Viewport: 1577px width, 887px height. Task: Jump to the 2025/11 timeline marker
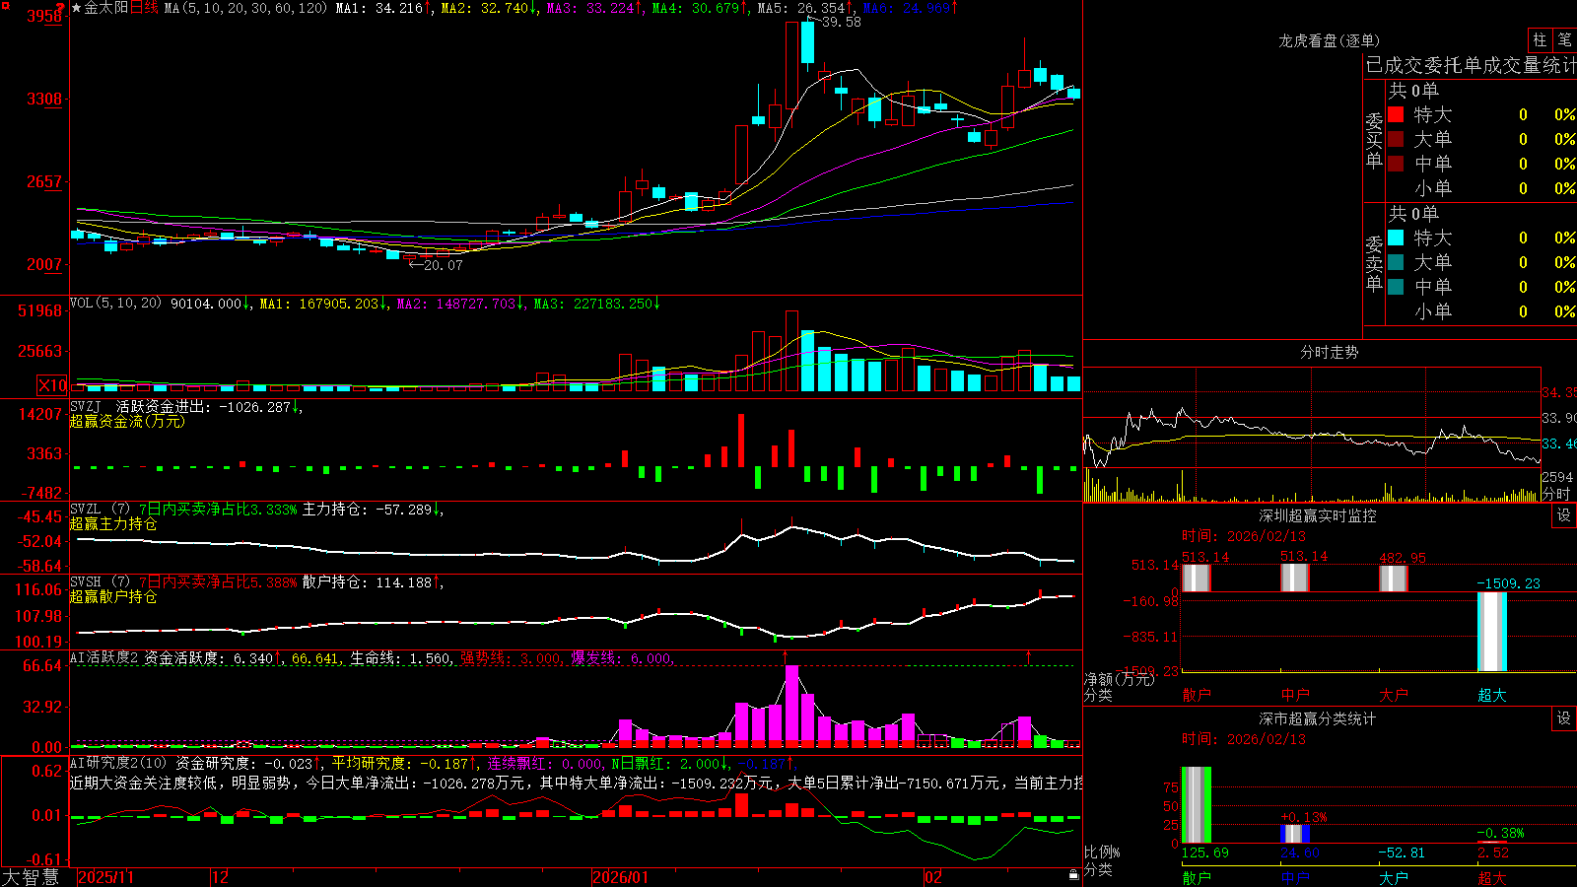(105, 877)
